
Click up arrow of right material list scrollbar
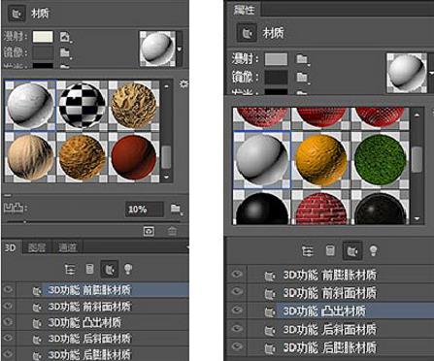417,115
